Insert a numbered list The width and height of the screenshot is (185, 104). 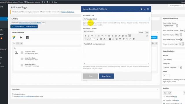pos(99,36)
